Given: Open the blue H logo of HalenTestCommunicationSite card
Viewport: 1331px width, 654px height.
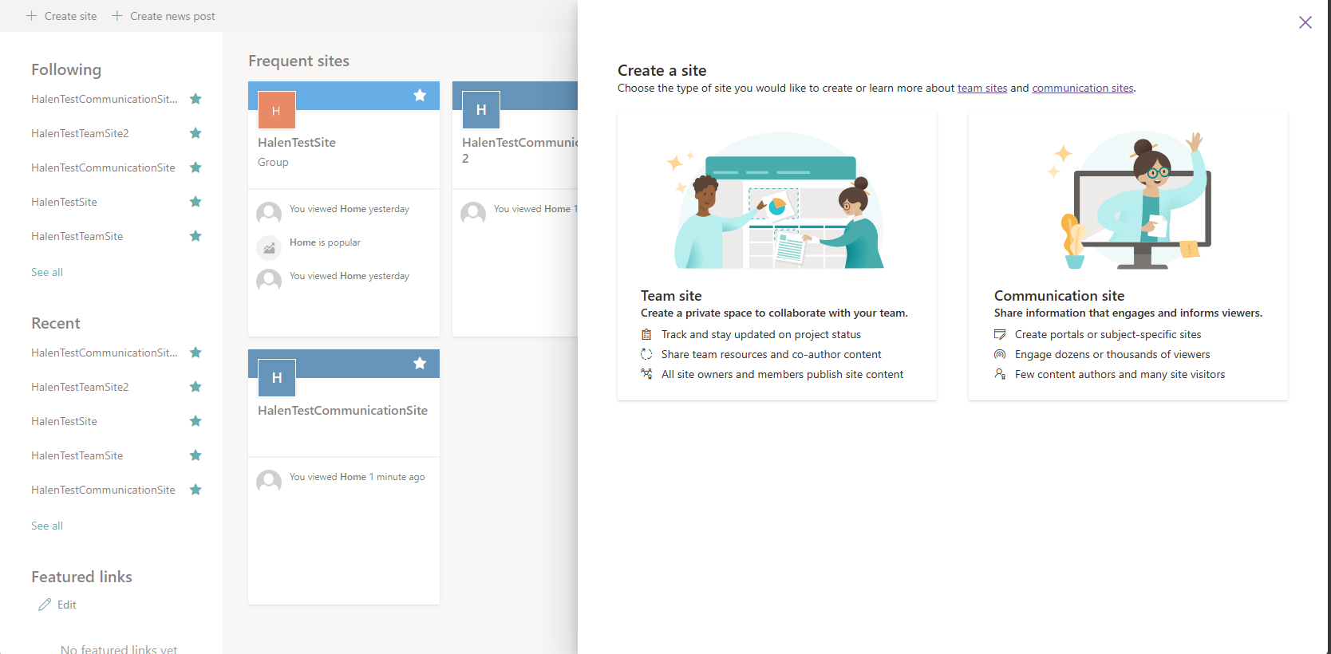Looking at the screenshot, I should [x=277, y=378].
